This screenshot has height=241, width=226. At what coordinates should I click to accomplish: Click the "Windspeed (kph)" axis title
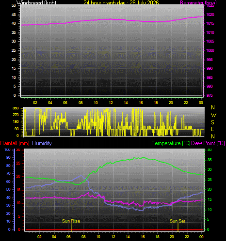(x=36, y=2)
